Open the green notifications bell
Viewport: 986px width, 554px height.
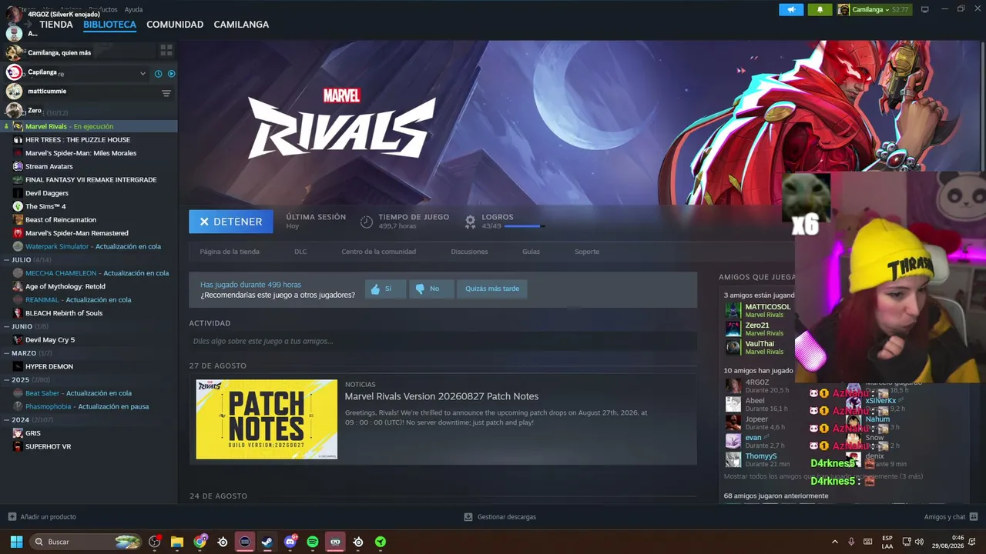(x=820, y=9)
